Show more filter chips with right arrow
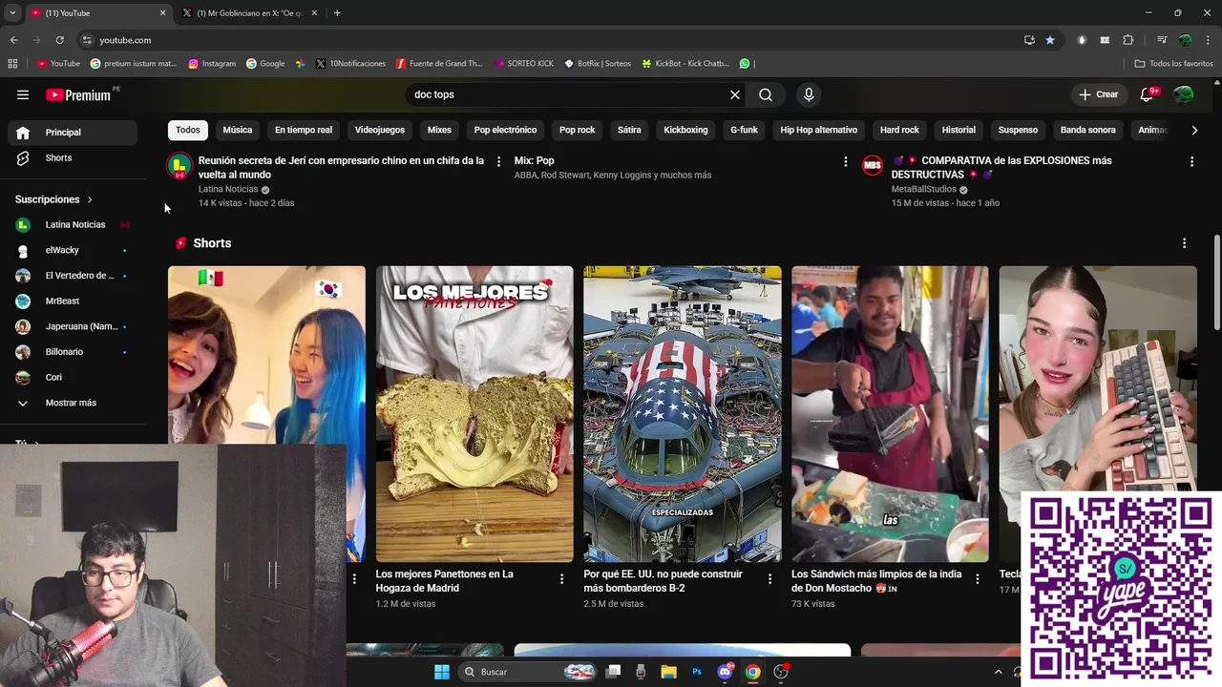This screenshot has width=1222, height=687. tap(1194, 130)
